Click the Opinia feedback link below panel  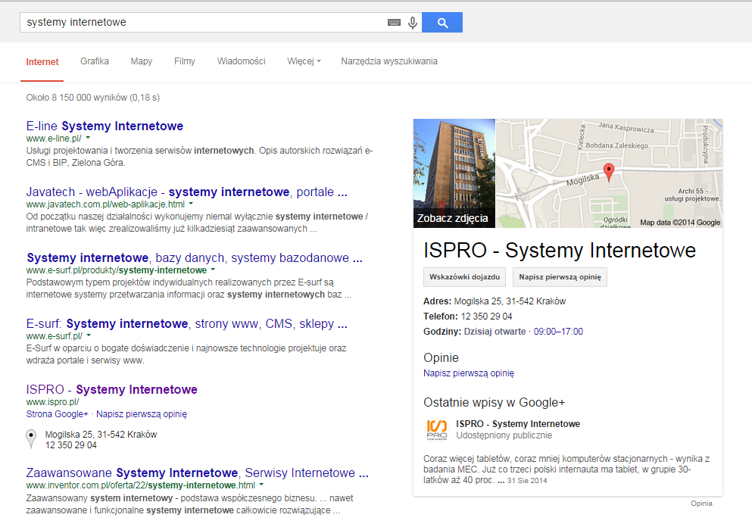pyautogui.click(x=701, y=504)
